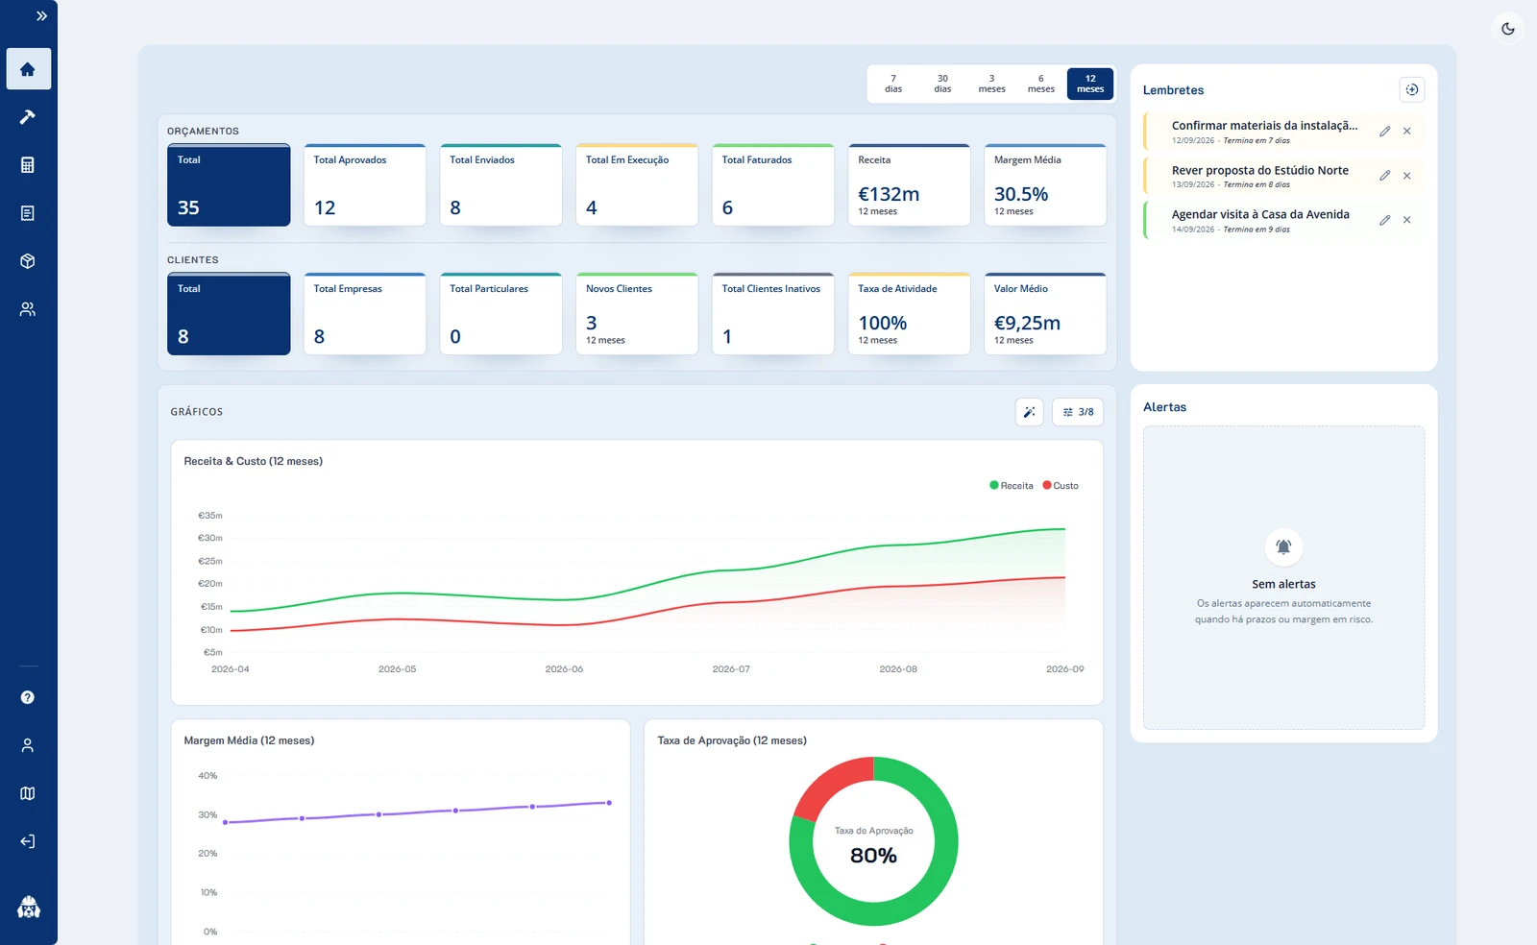1537x945 pixels.
Task: Open the clients people icon in sidebar
Action: coord(28,309)
